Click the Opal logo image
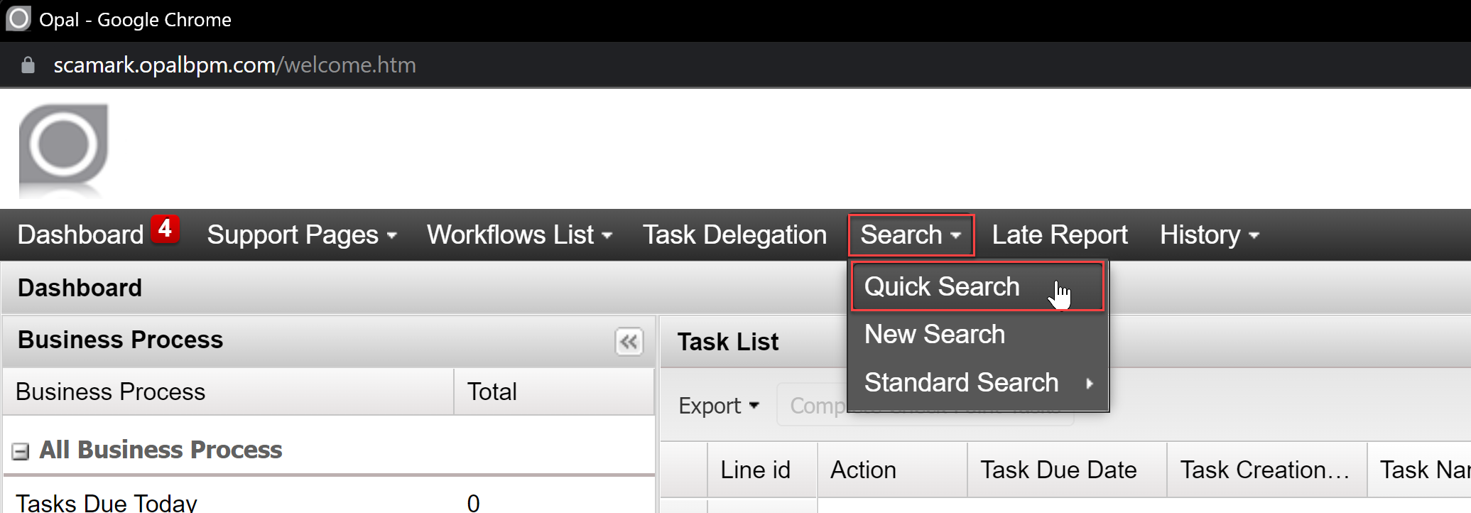The image size is (1471, 513). point(63,149)
